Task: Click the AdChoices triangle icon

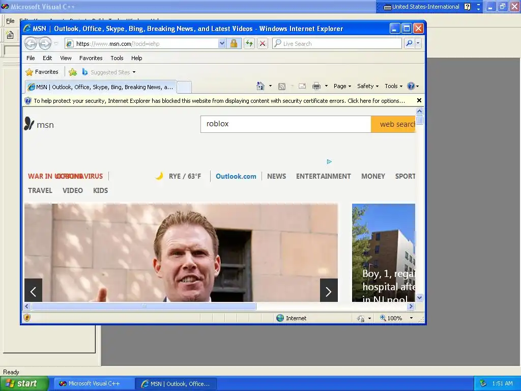Action: (329, 161)
